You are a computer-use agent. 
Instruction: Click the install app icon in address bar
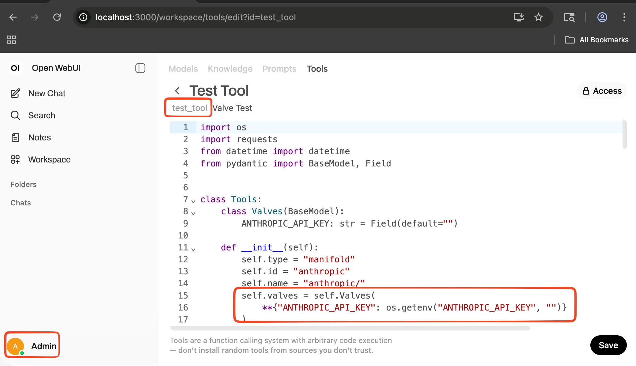pyautogui.click(x=519, y=17)
